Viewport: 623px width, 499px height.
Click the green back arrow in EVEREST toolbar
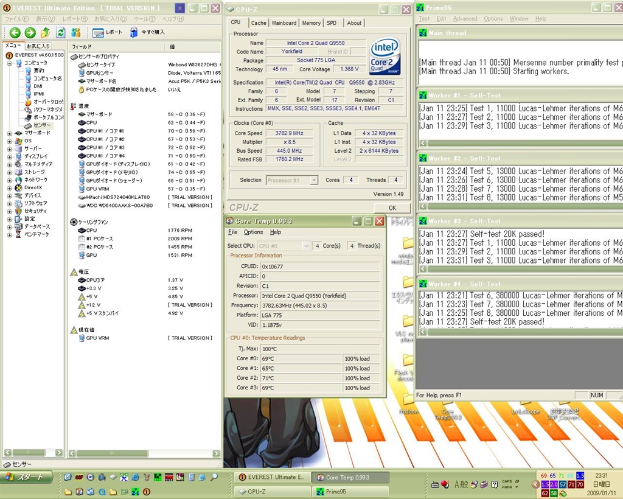pyautogui.click(x=15, y=32)
